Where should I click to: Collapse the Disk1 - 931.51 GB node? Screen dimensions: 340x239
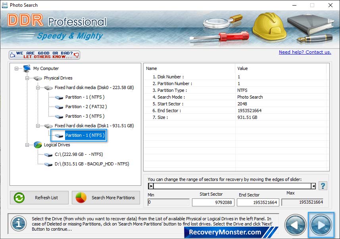coord(38,126)
